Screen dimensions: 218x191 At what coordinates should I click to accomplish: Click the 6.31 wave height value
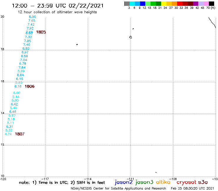9,127
